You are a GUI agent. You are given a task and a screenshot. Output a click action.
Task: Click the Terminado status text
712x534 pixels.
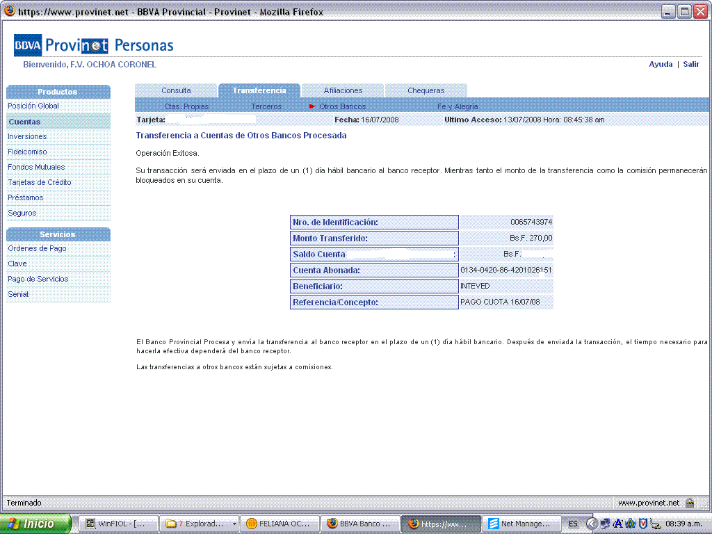24,503
